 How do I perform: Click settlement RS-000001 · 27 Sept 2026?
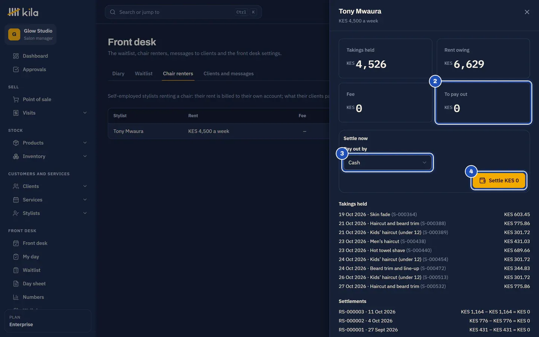click(x=434, y=330)
